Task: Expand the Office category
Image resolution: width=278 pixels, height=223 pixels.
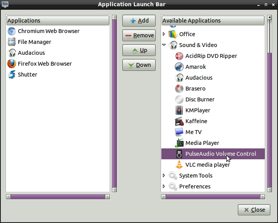Action: click(164, 34)
